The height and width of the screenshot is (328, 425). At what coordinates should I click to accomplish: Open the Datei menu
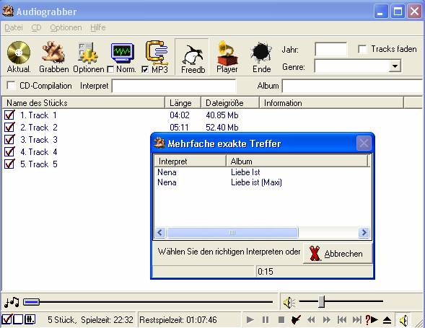pyautogui.click(x=14, y=27)
